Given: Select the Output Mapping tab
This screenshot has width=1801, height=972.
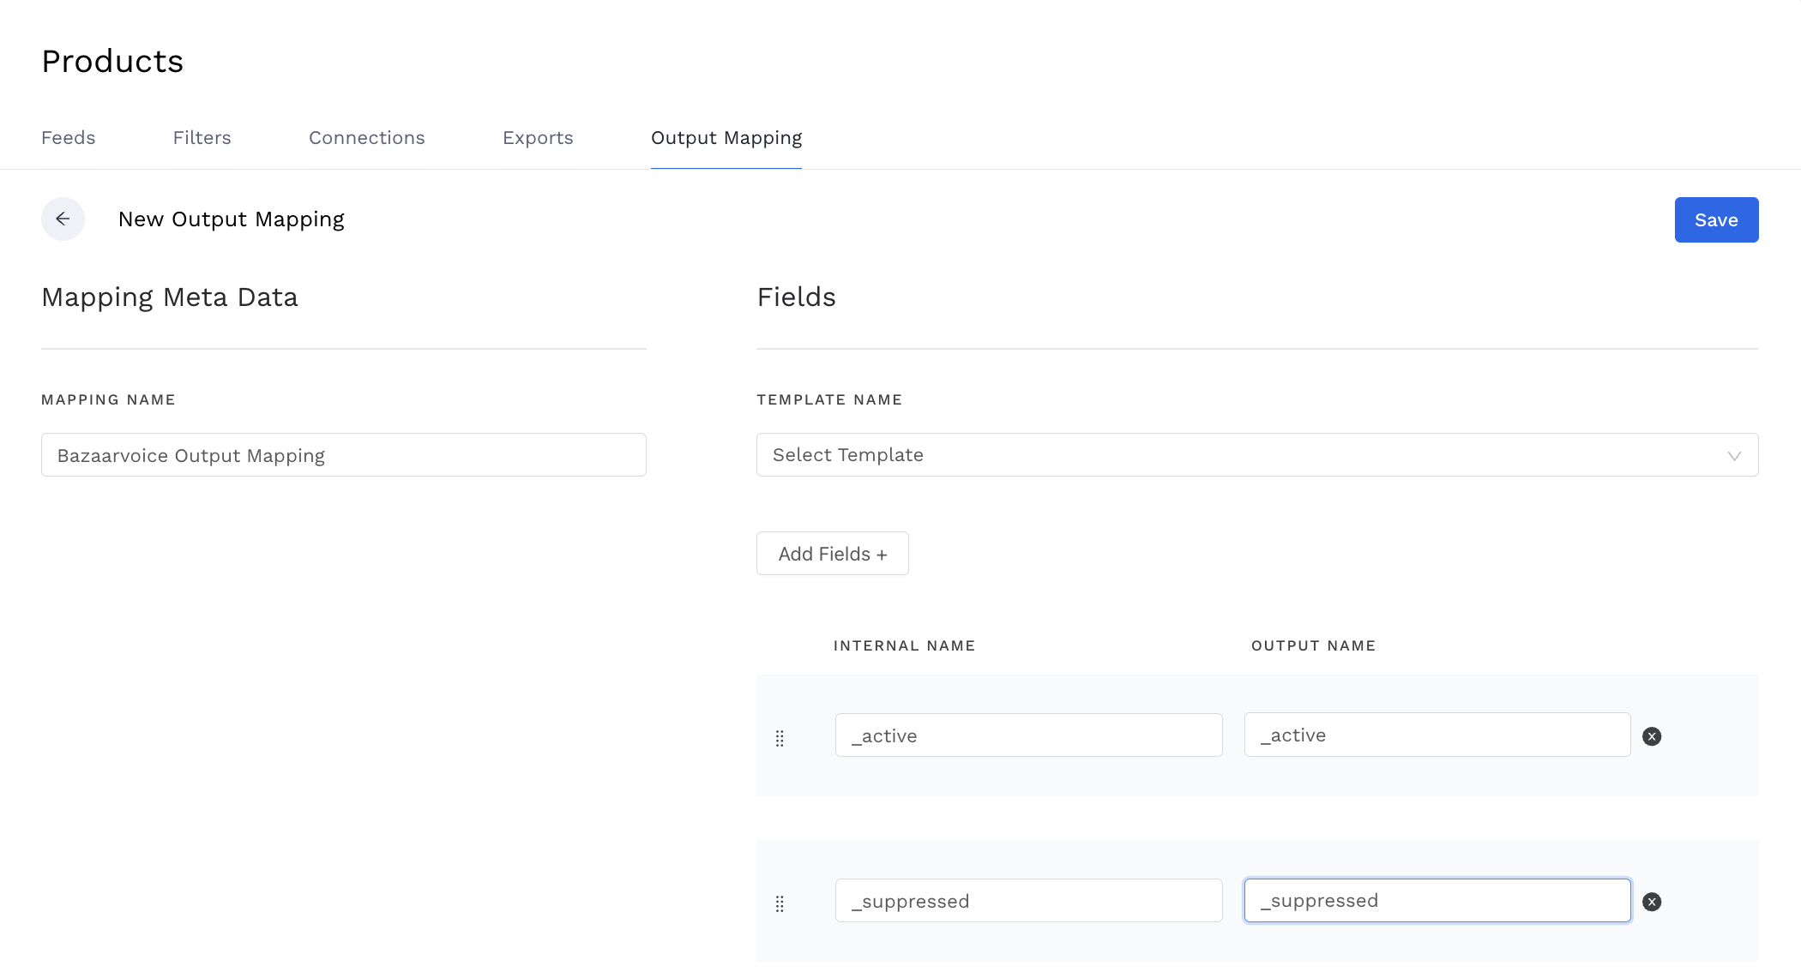Looking at the screenshot, I should click(726, 138).
